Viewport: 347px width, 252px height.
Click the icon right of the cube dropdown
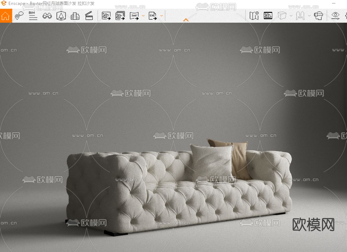pyautogui.click(x=300, y=16)
